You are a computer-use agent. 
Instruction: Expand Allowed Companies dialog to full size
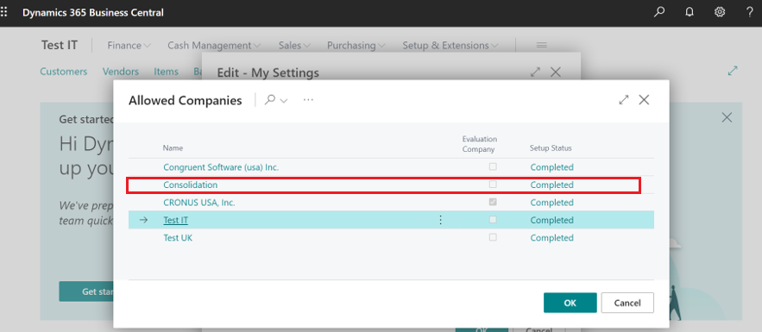(624, 100)
